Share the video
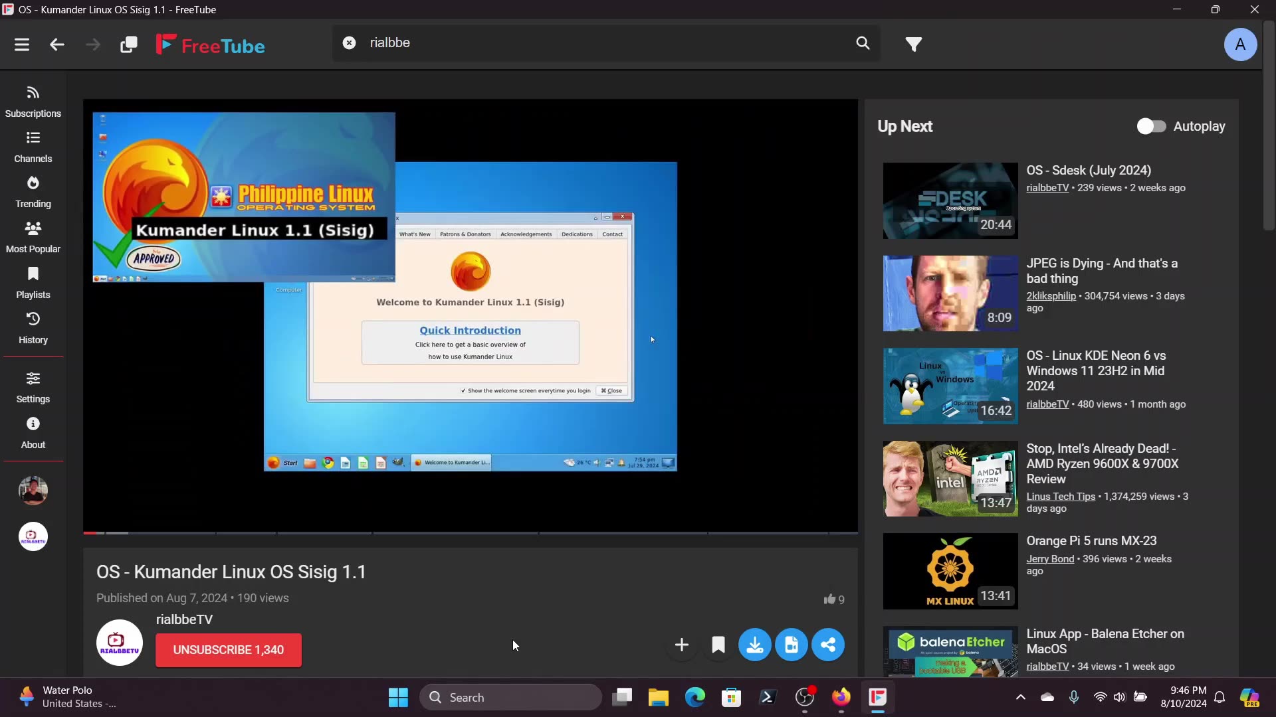 tap(828, 644)
